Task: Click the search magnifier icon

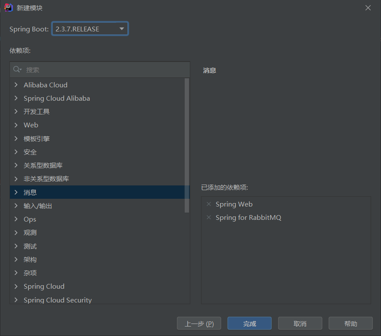Action: click(17, 69)
